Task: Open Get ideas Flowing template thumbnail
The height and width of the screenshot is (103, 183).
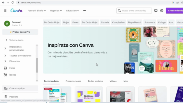Action: (x=89, y=95)
